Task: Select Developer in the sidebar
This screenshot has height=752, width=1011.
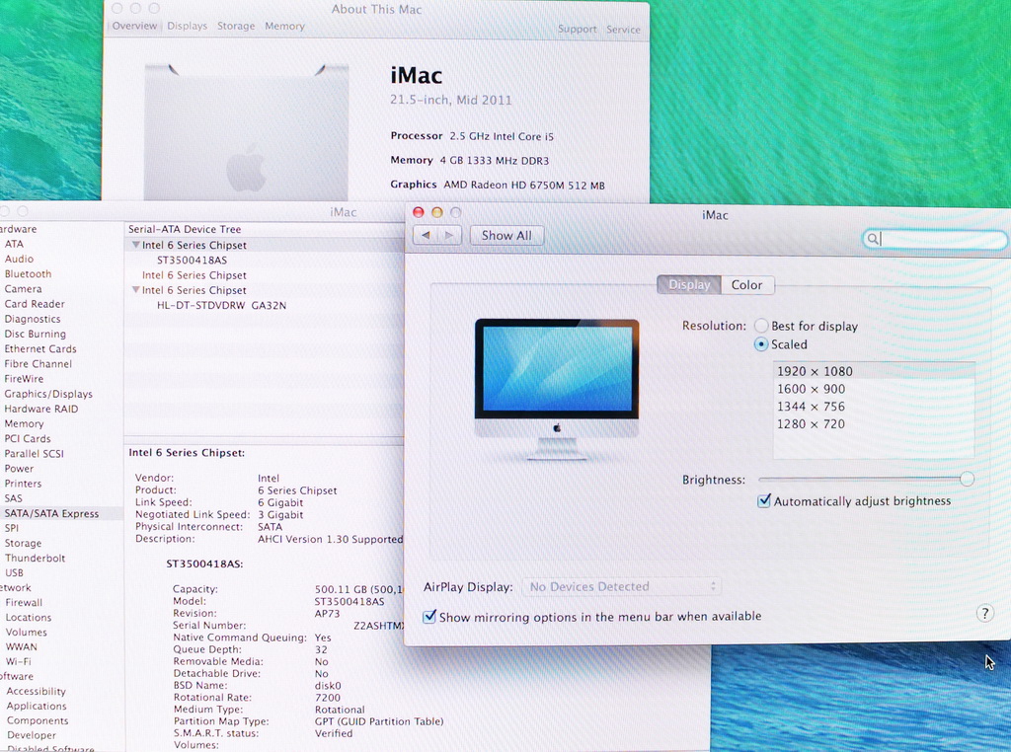Action: [32, 735]
